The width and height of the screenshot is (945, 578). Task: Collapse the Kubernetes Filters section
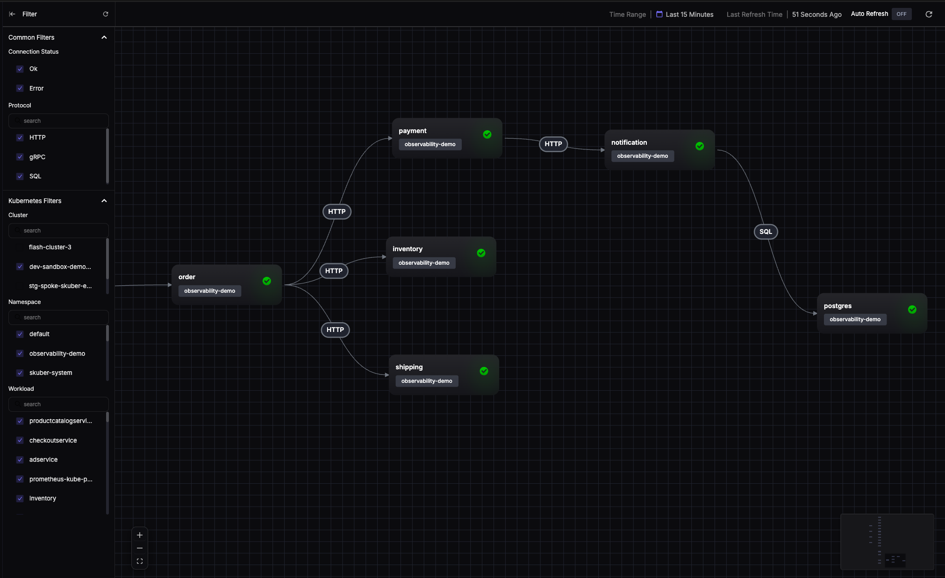[104, 201]
